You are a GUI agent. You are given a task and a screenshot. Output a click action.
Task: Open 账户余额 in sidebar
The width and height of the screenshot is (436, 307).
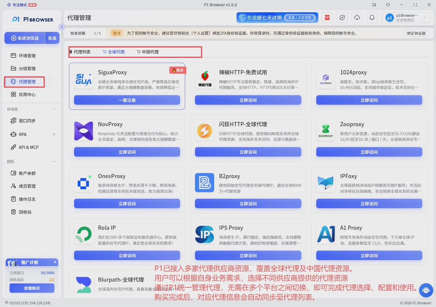[23, 173]
